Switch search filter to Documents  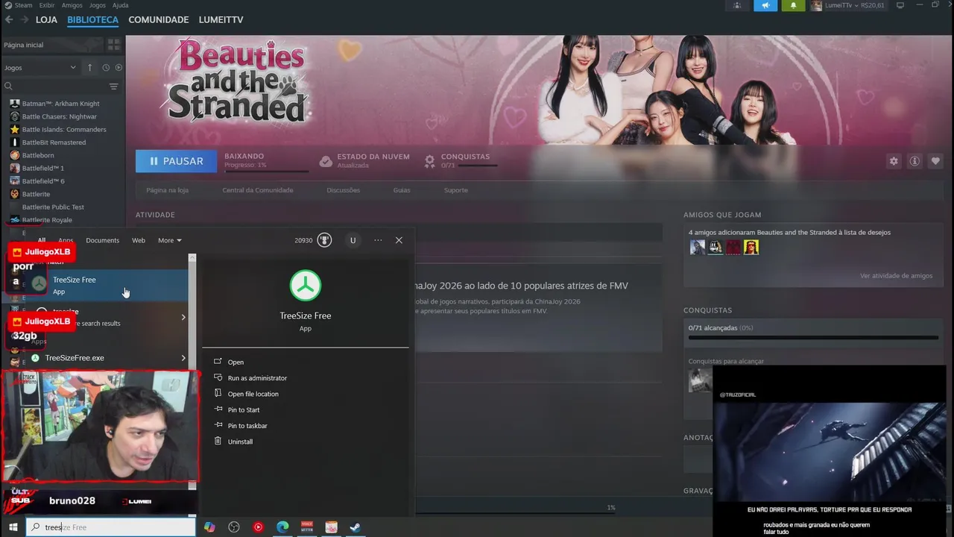click(x=102, y=240)
